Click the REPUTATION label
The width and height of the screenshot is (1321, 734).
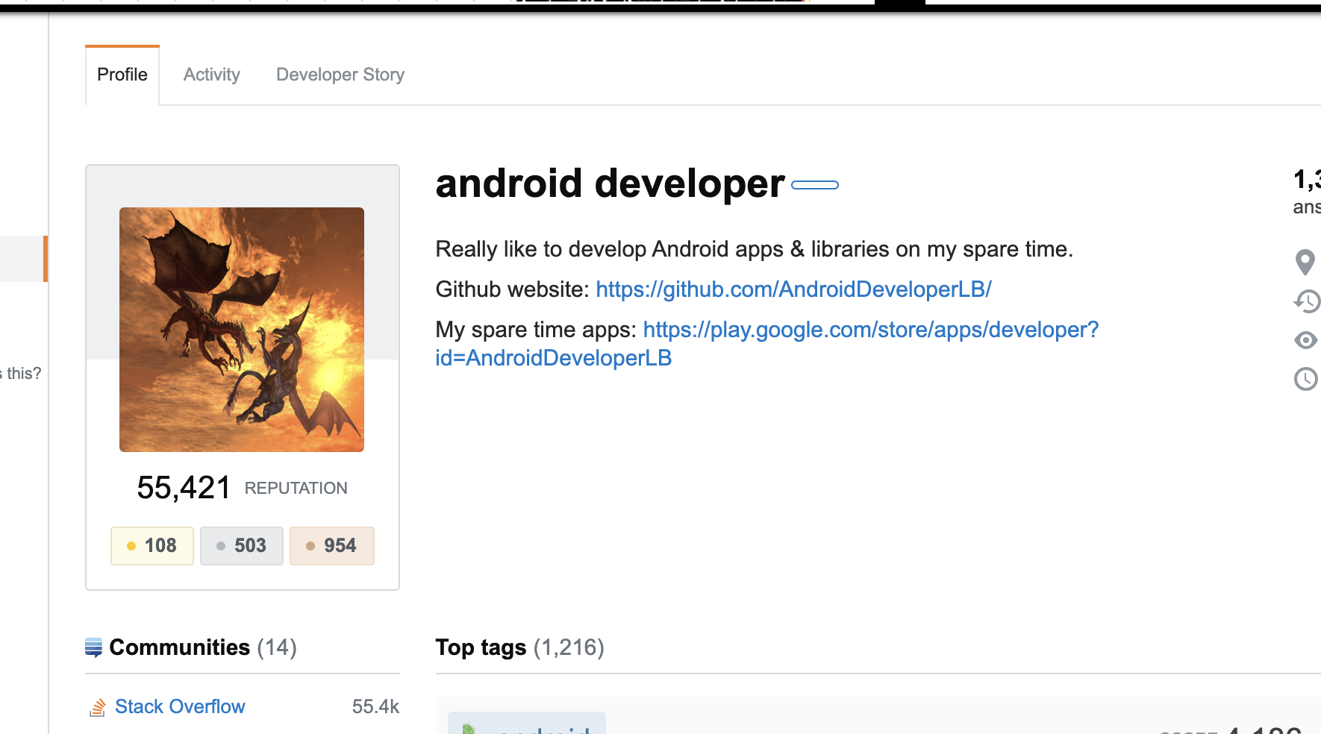[x=296, y=488]
